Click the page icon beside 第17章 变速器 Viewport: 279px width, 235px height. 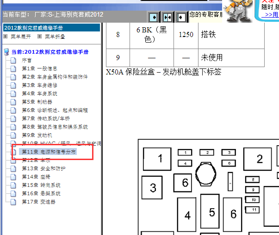pos(13,202)
